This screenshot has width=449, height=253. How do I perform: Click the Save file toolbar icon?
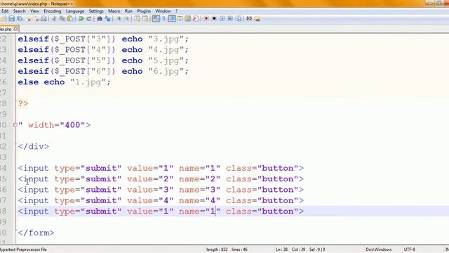pyautogui.click(x=11, y=19)
